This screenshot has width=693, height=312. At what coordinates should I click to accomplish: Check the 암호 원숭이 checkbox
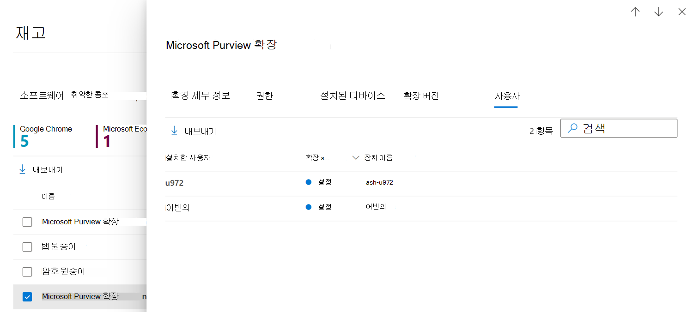point(27,272)
